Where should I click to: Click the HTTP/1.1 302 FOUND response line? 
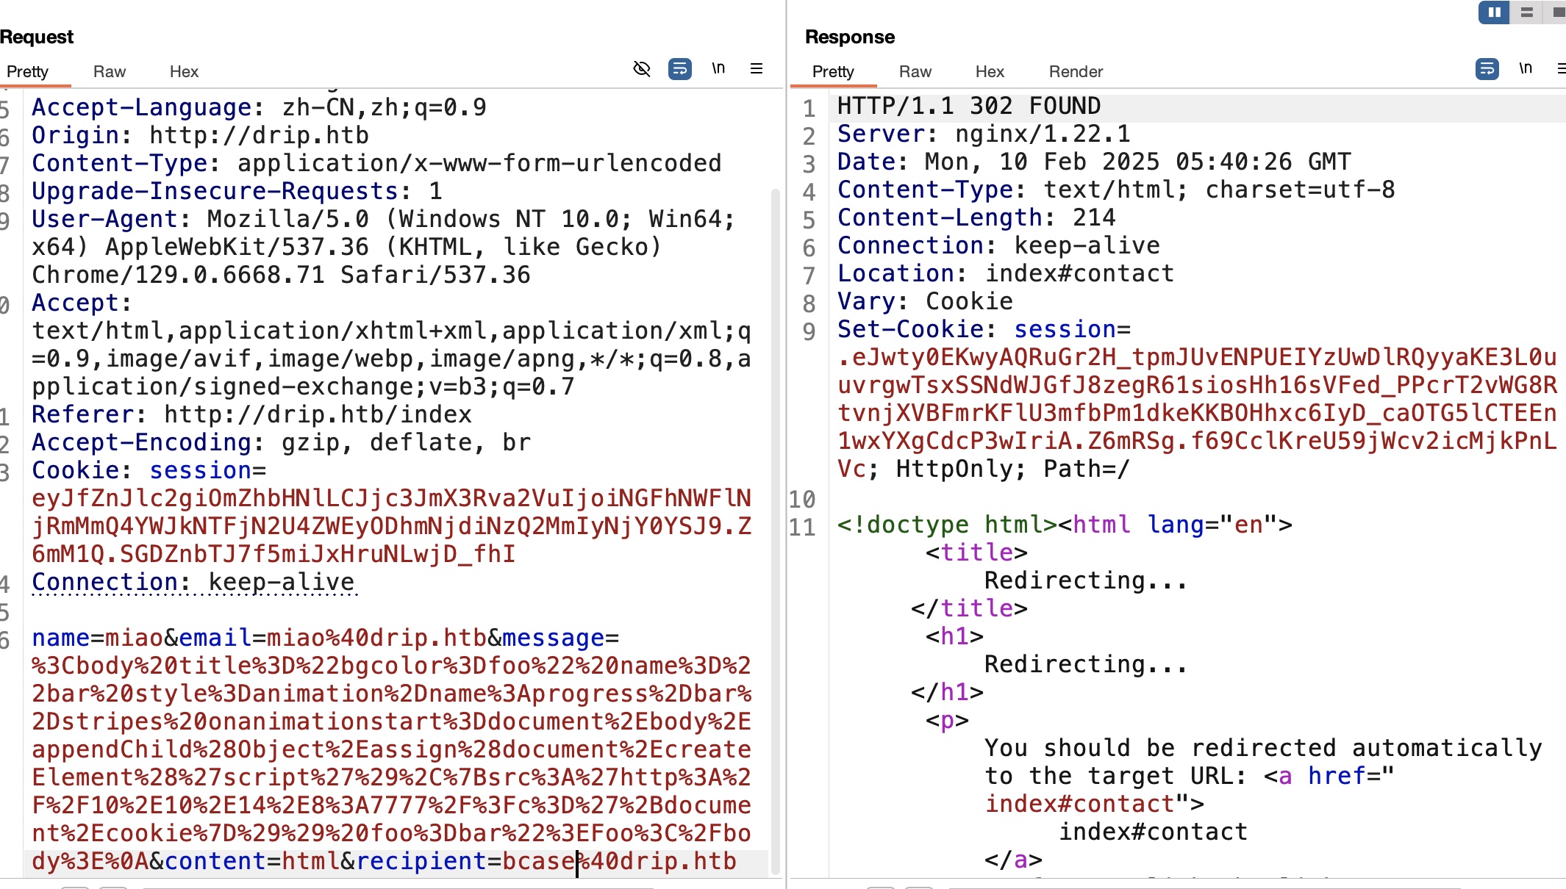click(968, 107)
